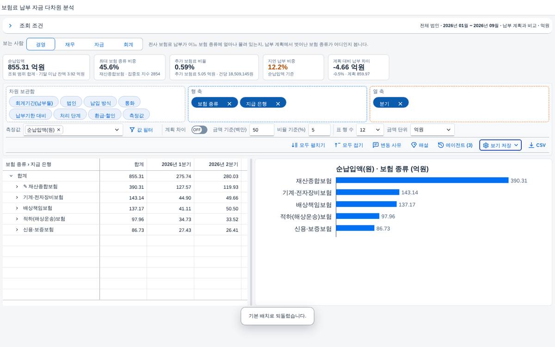Expand the 배상책임보험 row
This screenshot has width=555, height=347.
coord(17,208)
